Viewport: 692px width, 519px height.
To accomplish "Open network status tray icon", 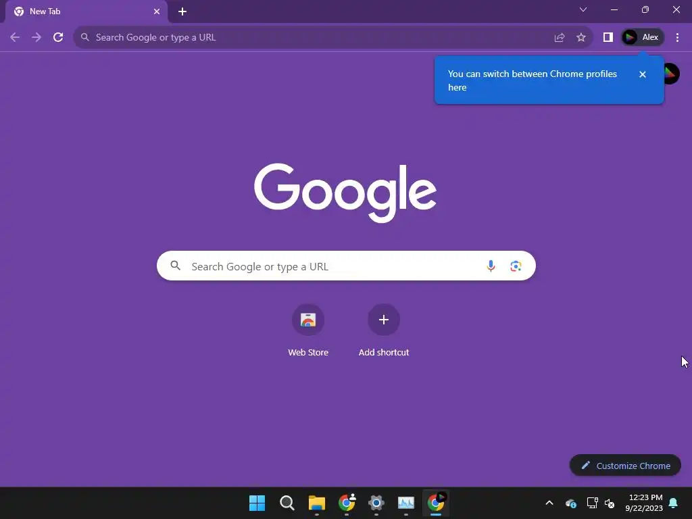I will pos(592,503).
